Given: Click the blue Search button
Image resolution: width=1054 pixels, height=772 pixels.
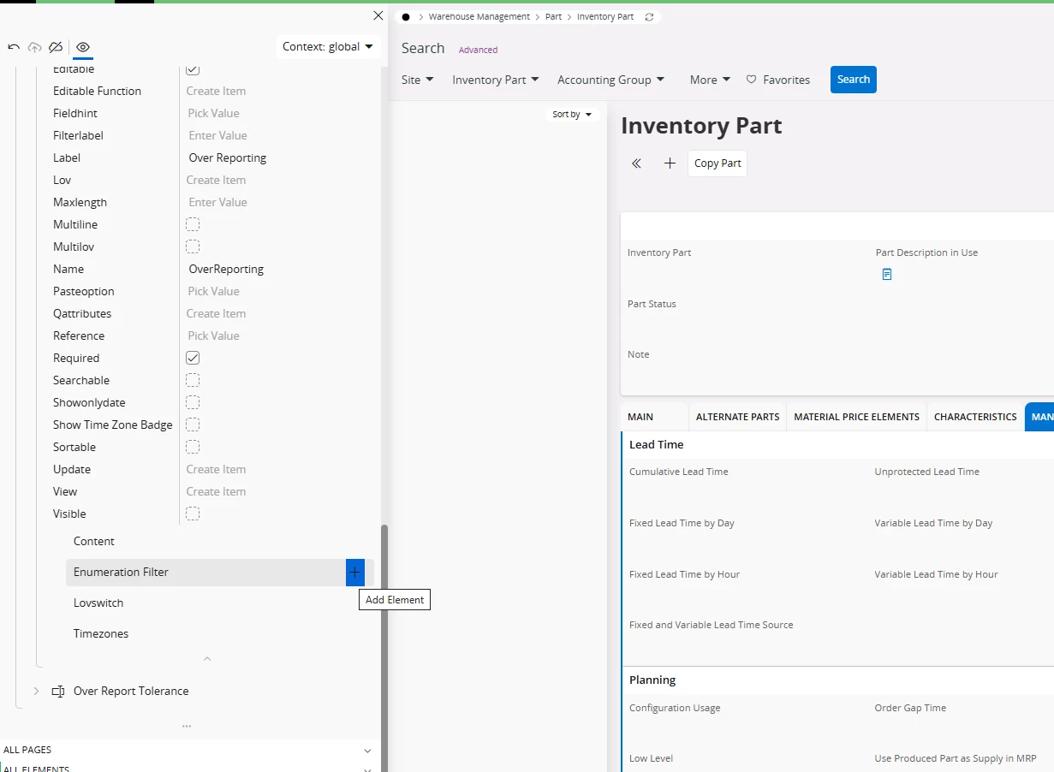Looking at the screenshot, I should coord(854,80).
